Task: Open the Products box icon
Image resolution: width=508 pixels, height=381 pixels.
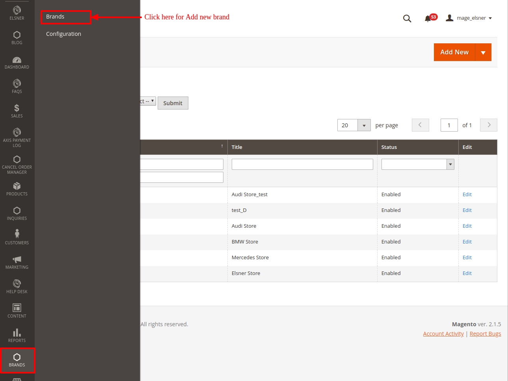Action: (x=17, y=186)
